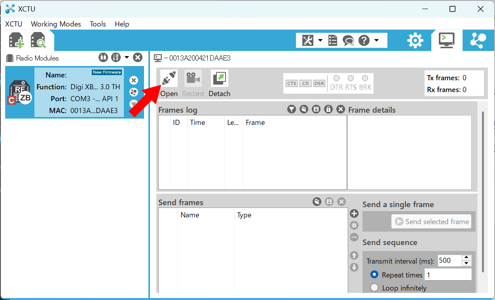
Task: Select the Loop infinitely radio option
Action: pyautogui.click(x=374, y=288)
